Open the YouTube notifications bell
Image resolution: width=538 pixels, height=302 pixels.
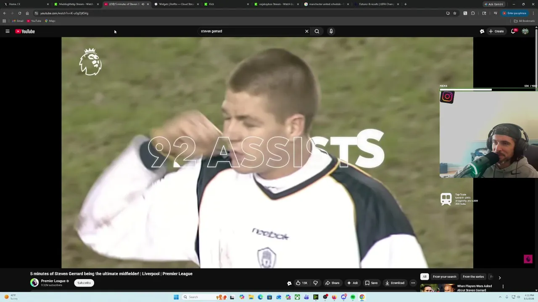pyautogui.click(x=513, y=31)
